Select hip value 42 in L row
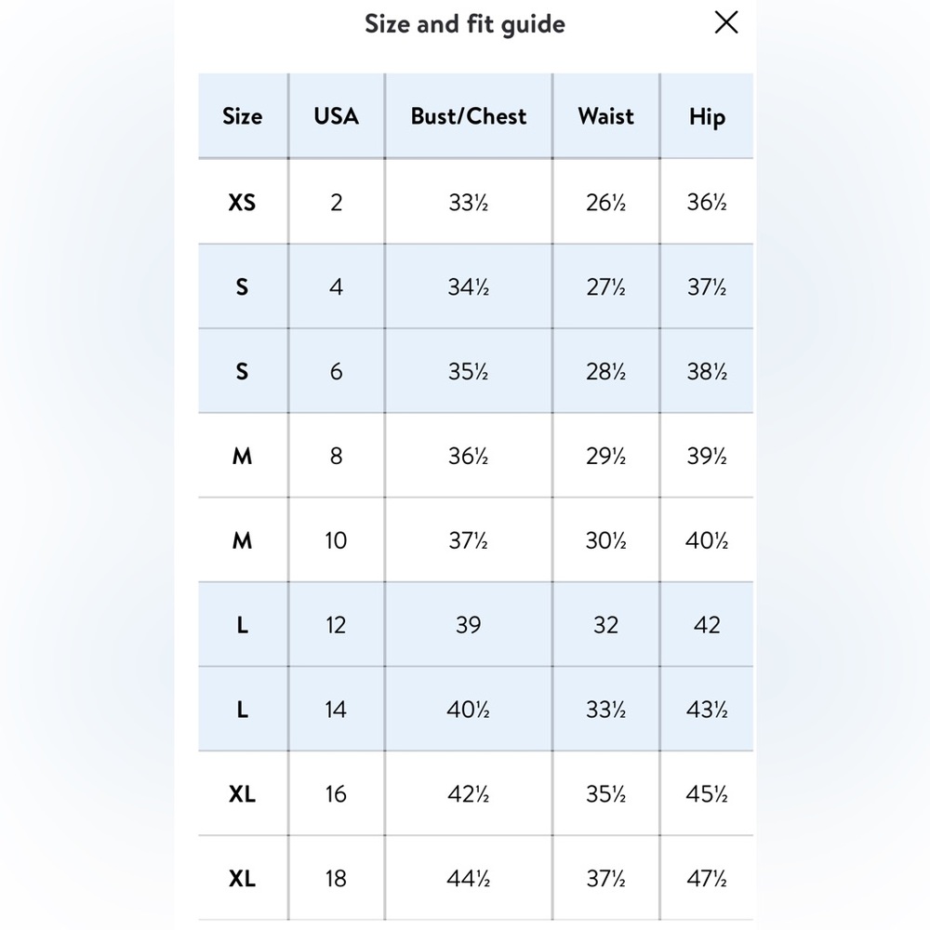 coord(707,625)
